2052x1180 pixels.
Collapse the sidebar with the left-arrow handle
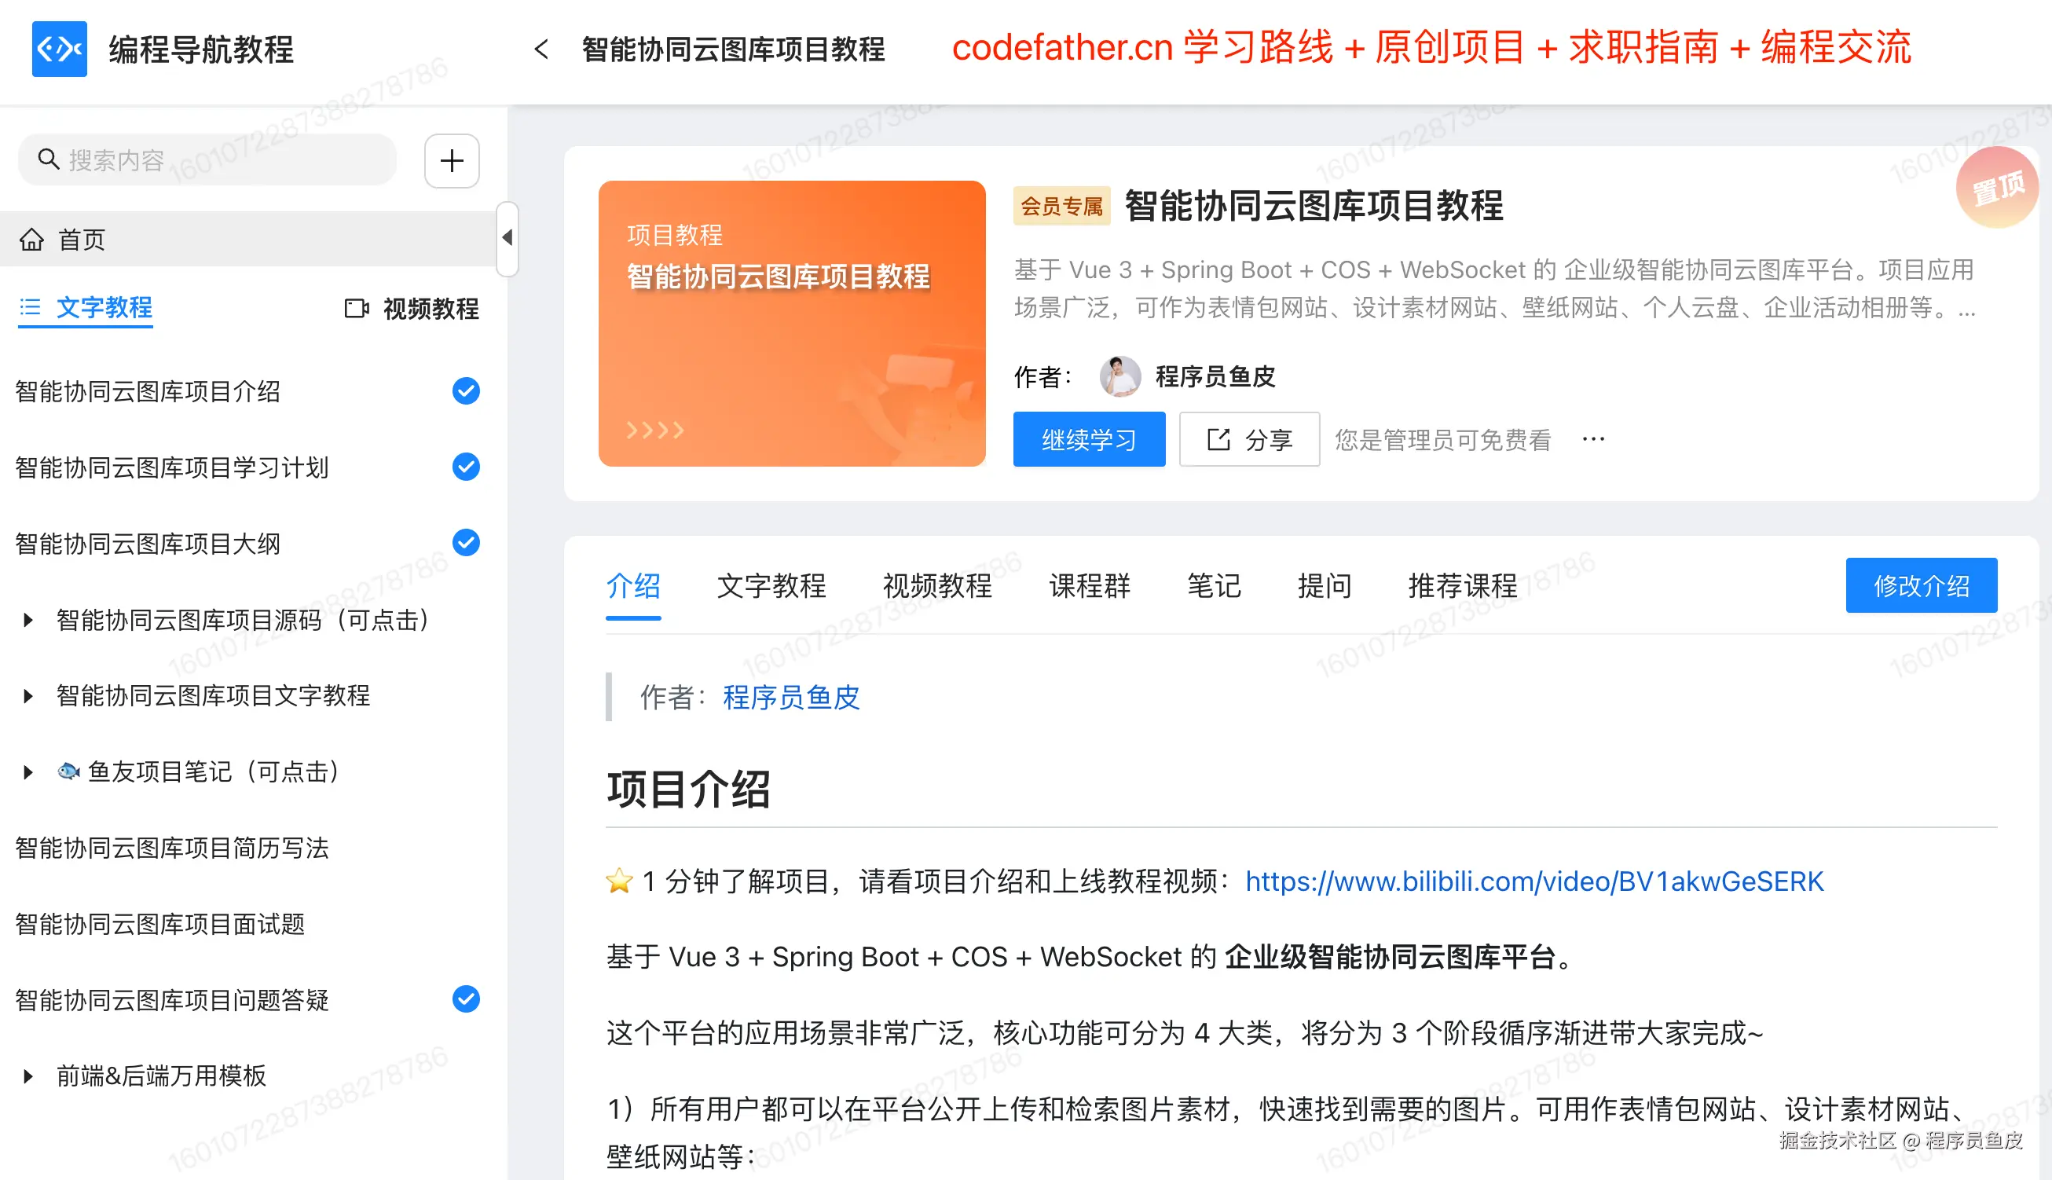(x=508, y=238)
